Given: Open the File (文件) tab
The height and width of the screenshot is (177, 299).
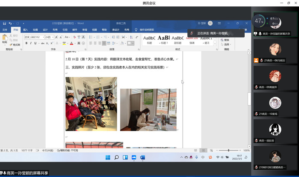Looking at the screenshot, I should click(x=5, y=30).
